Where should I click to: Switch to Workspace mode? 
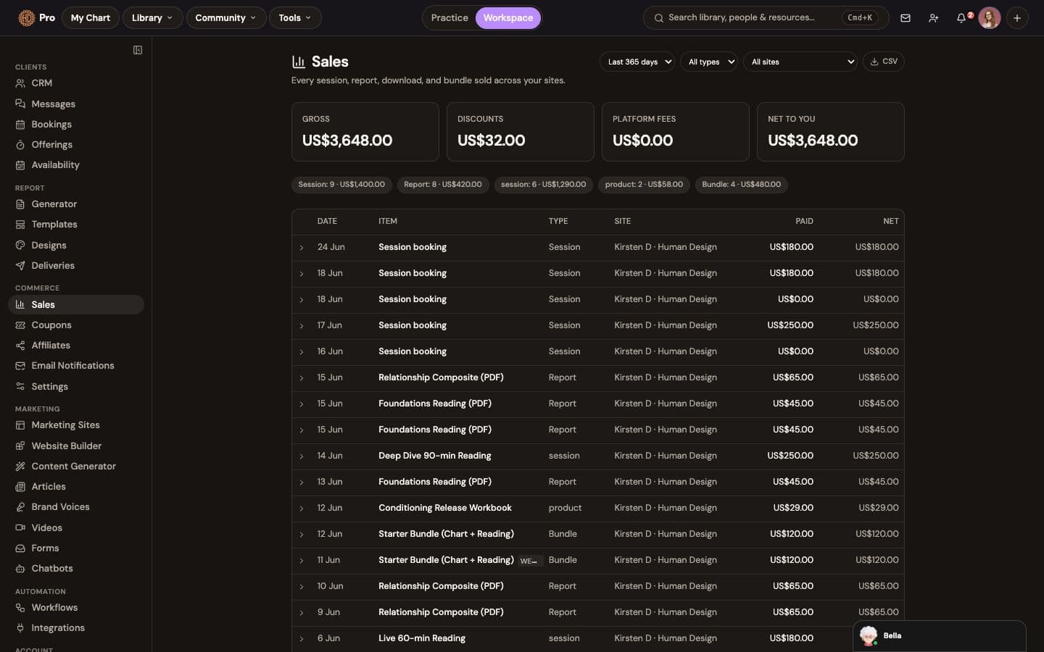(508, 18)
